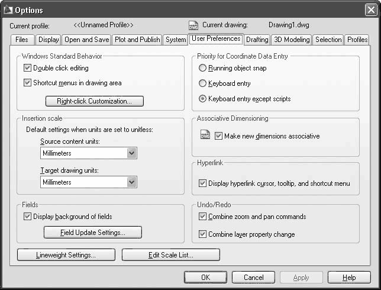
Task: Close the Options dialog window
Action: click(x=371, y=10)
